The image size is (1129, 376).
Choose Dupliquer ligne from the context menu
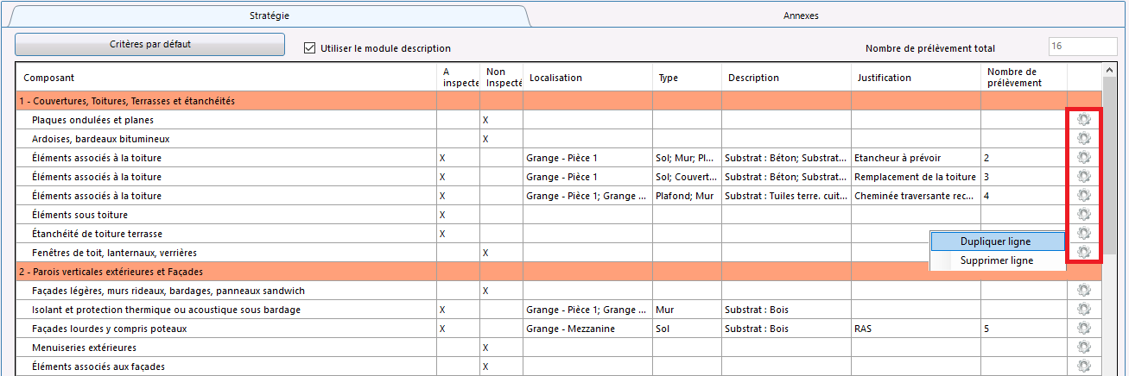(x=995, y=241)
